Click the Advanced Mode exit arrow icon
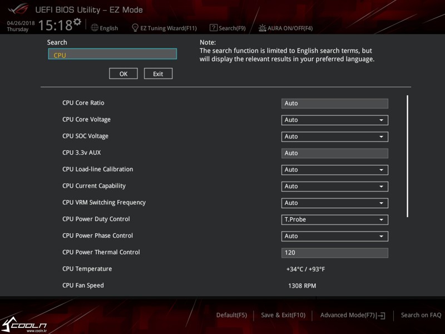Viewport: 445px width, 334px height. (381, 316)
